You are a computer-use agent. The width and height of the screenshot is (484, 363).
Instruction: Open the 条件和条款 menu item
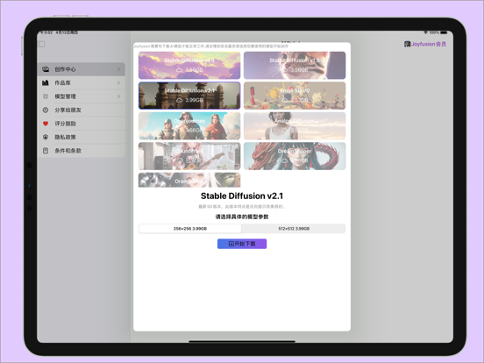(x=82, y=151)
